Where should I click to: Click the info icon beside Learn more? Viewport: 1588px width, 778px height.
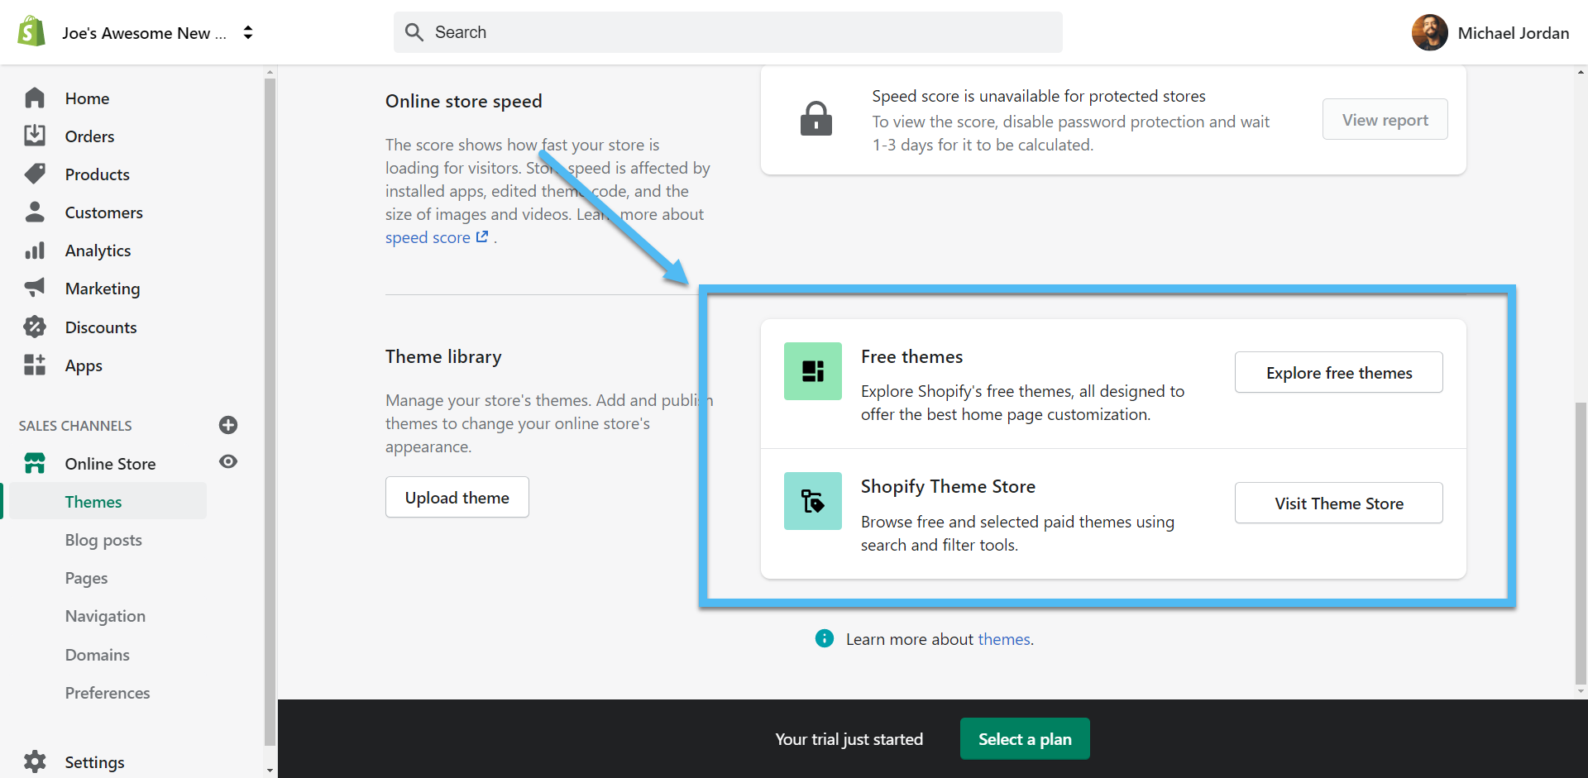(x=825, y=638)
